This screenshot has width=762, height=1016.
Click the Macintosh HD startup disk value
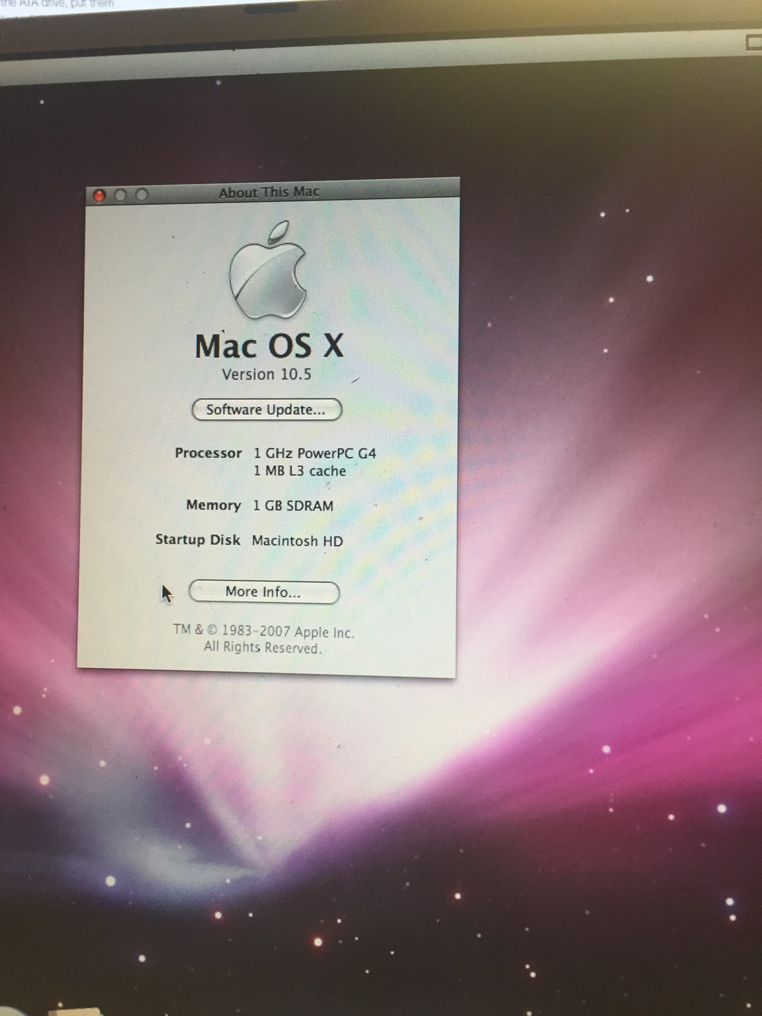[298, 541]
